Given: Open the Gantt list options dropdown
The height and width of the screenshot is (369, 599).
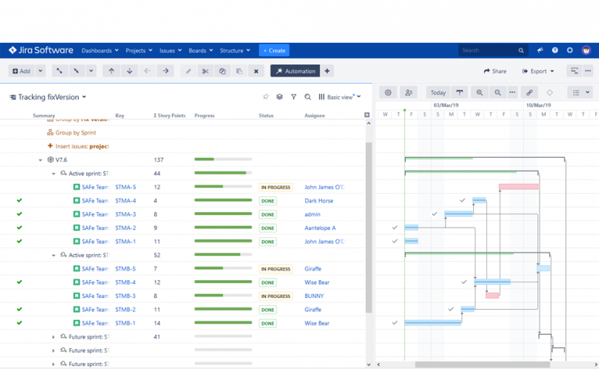Looking at the screenshot, I should pos(580,93).
